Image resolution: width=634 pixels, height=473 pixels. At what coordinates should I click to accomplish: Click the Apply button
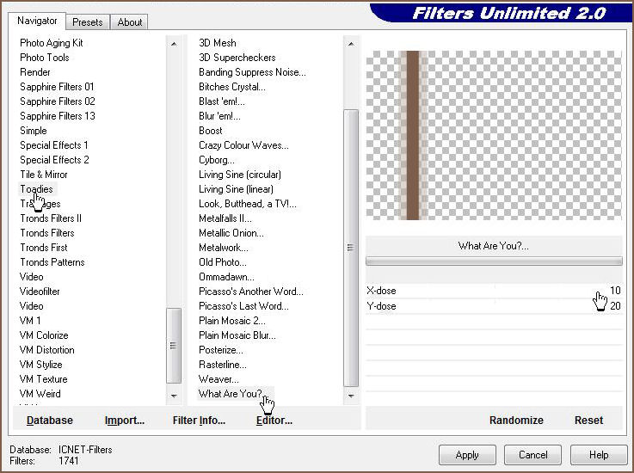pyautogui.click(x=467, y=455)
